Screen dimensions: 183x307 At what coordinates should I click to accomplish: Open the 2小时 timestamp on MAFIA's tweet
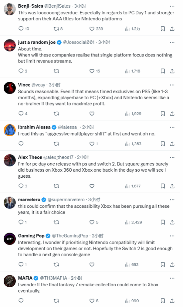click(x=77, y=278)
